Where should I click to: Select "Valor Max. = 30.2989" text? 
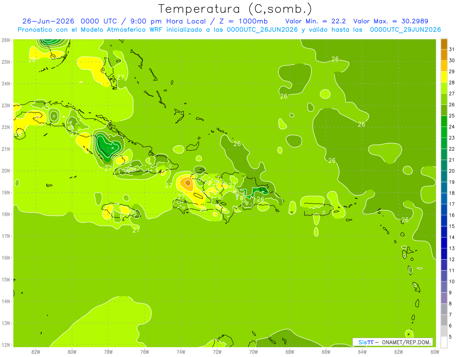pos(390,21)
